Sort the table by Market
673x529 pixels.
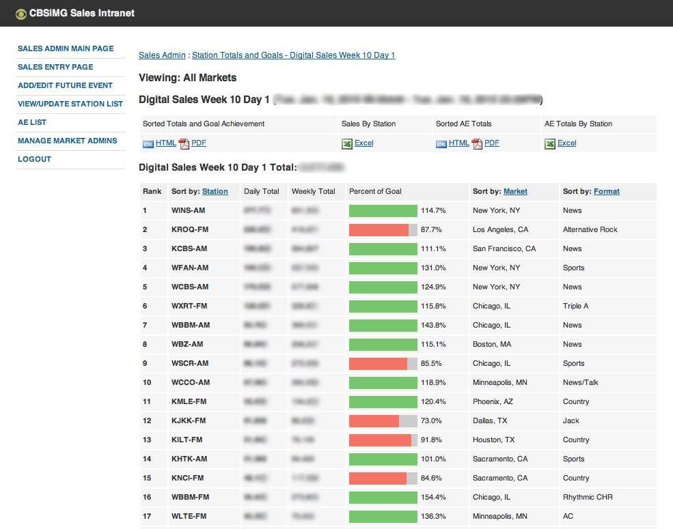pyautogui.click(x=515, y=192)
